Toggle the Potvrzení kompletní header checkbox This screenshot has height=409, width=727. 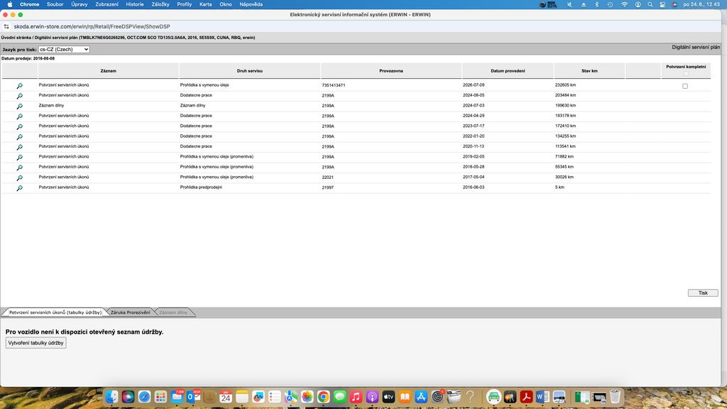coord(686,74)
